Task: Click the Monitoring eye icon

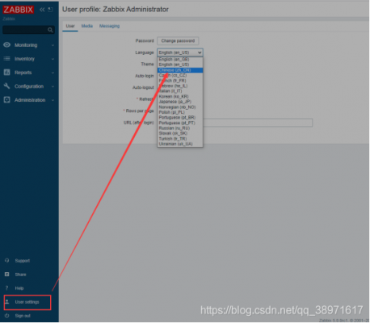Action: [x=7, y=44]
